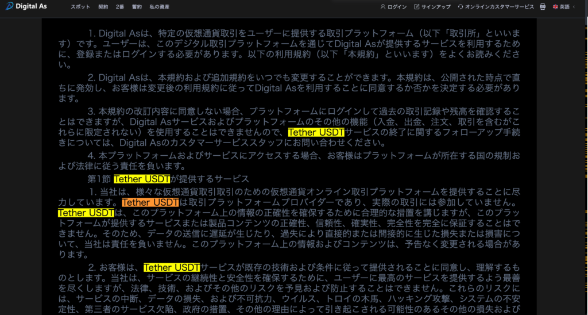Open the 2番 menu item
Screen dimensions: 588x315
tap(120, 7)
